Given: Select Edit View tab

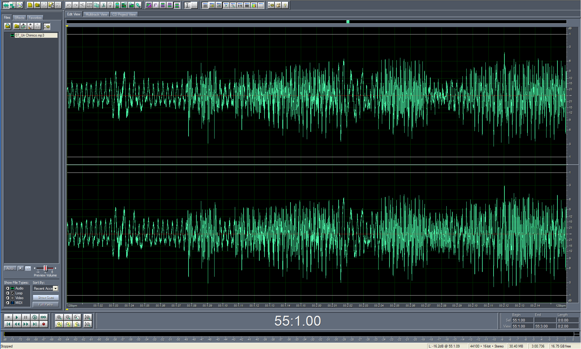Looking at the screenshot, I should point(74,14).
